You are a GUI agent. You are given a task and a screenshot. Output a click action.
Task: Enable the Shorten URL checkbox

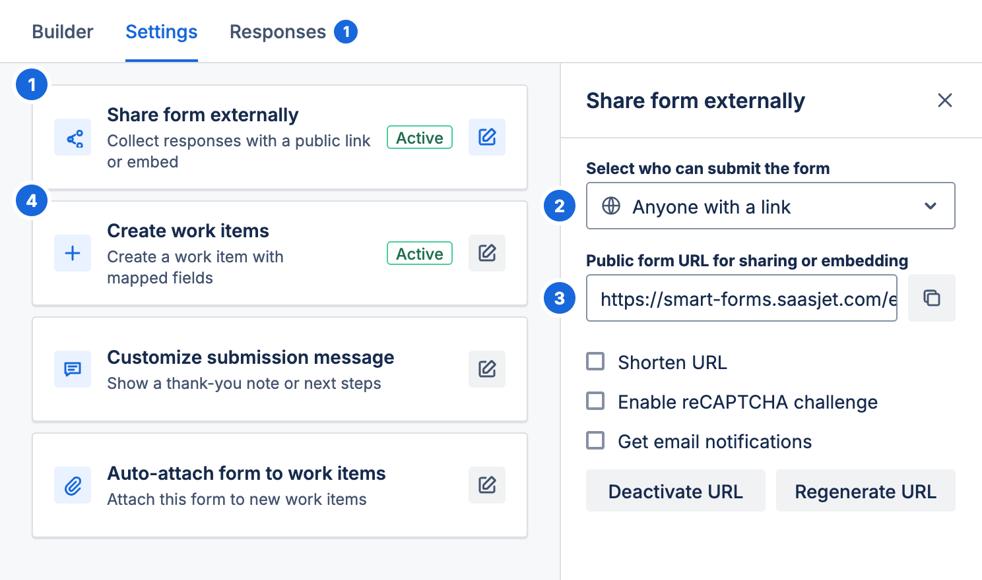click(x=595, y=361)
